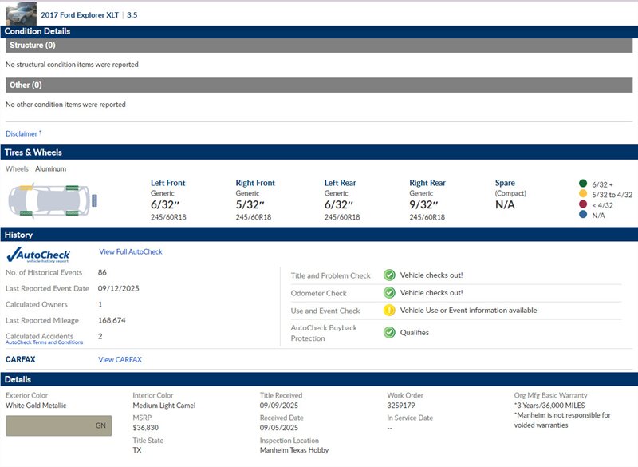Click green check icon beside Odometer Check
This screenshot has height=467, width=638.
(x=389, y=293)
